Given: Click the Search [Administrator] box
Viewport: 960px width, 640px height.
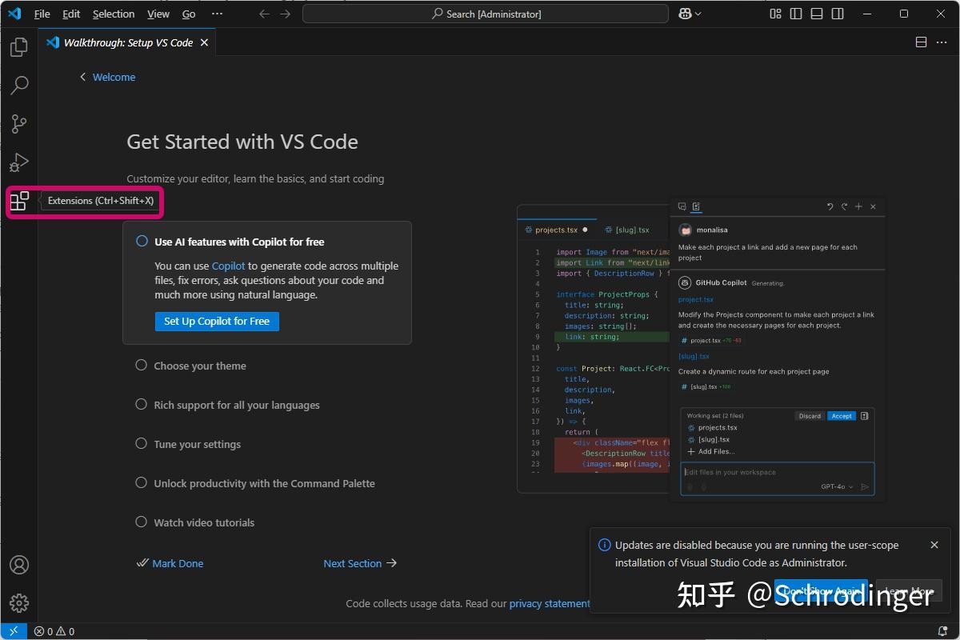Looking at the screenshot, I should pos(485,14).
